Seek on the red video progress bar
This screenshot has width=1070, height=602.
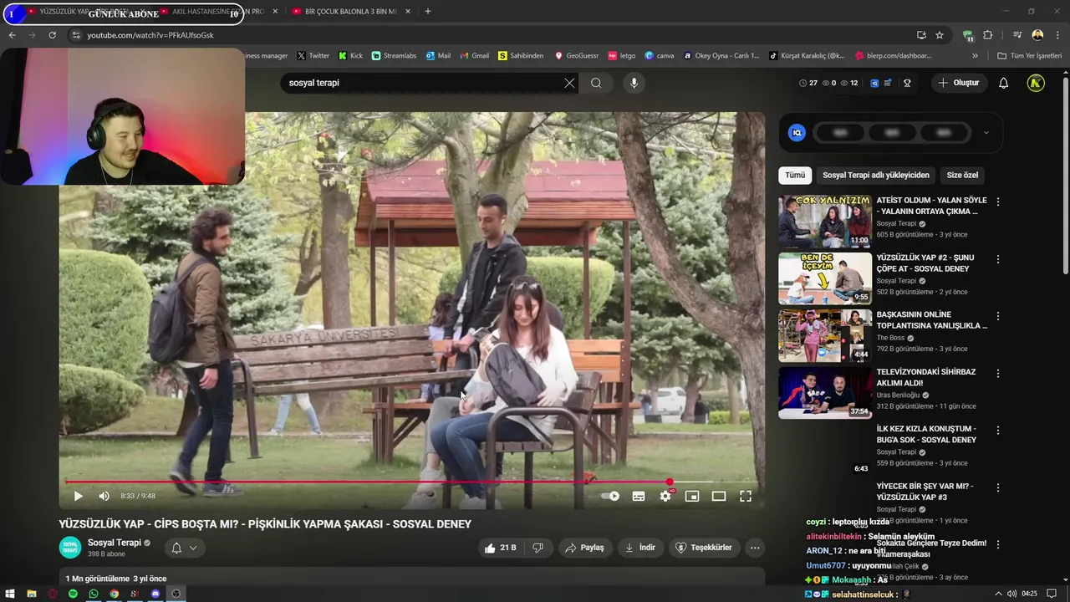point(411,482)
